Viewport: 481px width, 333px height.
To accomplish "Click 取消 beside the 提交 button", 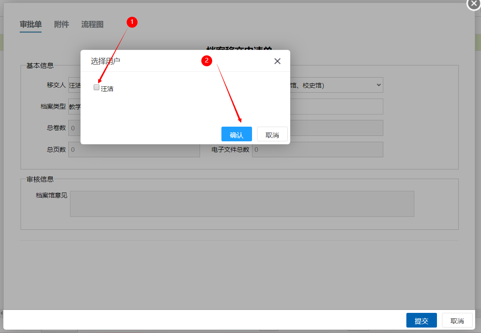I will pos(457,321).
